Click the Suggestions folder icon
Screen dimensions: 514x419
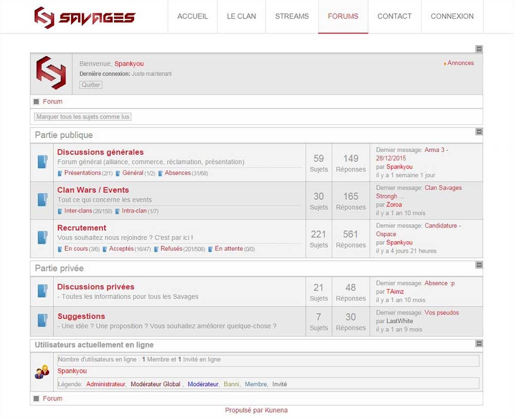(43, 320)
